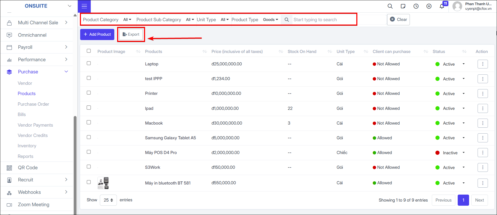Open Vendor under Purchase menu
This screenshot has height=215, width=497.
click(x=25, y=83)
